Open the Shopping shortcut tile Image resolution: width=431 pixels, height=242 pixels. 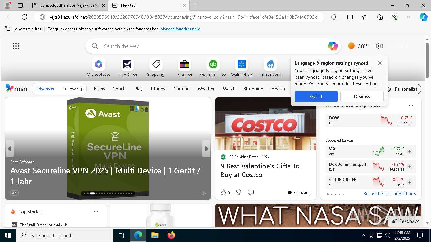click(156, 68)
